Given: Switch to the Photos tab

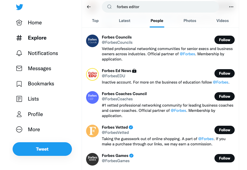Looking at the screenshot, I should (190, 21).
